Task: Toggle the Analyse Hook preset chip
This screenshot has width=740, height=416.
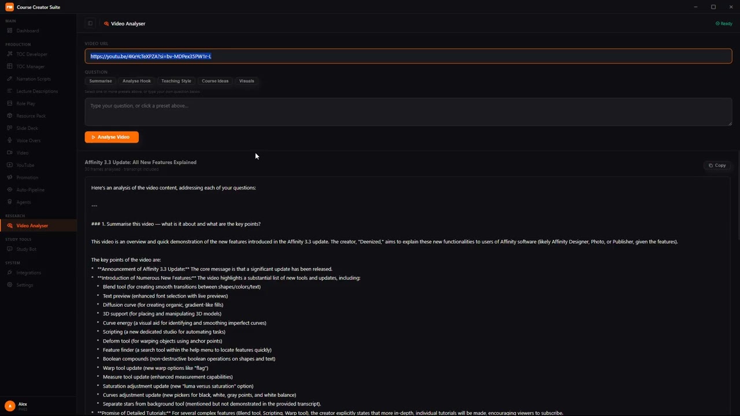Action: click(x=136, y=81)
